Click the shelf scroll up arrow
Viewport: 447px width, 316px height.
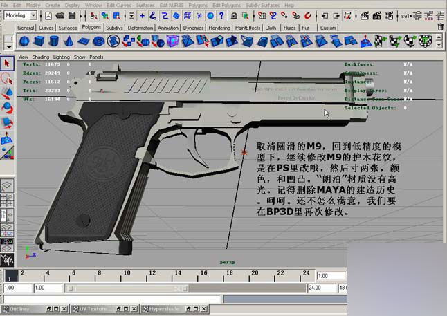[x=439, y=37]
